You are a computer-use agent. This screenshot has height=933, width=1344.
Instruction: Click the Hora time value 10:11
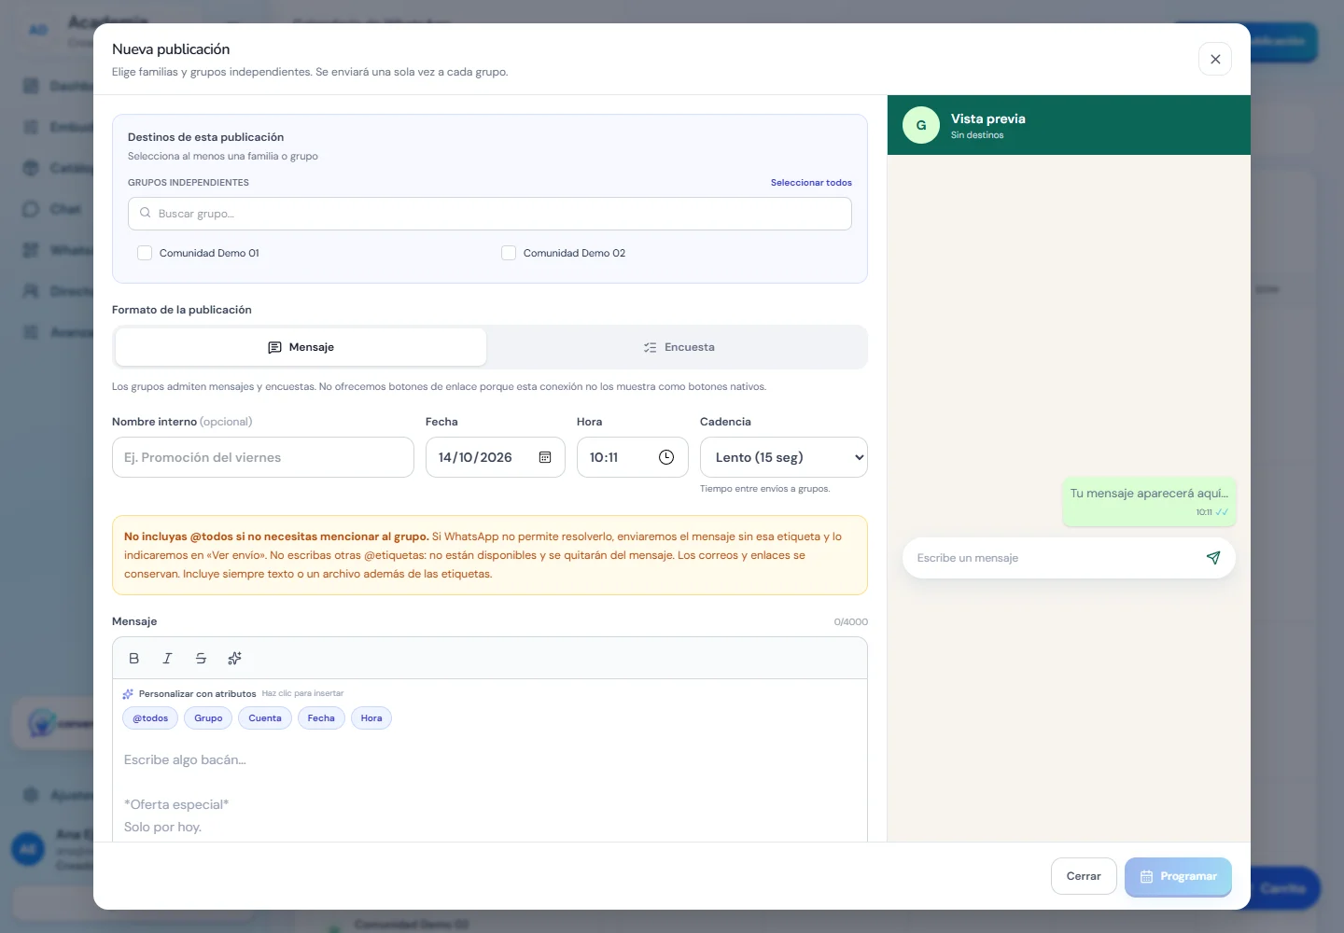(x=604, y=457)
